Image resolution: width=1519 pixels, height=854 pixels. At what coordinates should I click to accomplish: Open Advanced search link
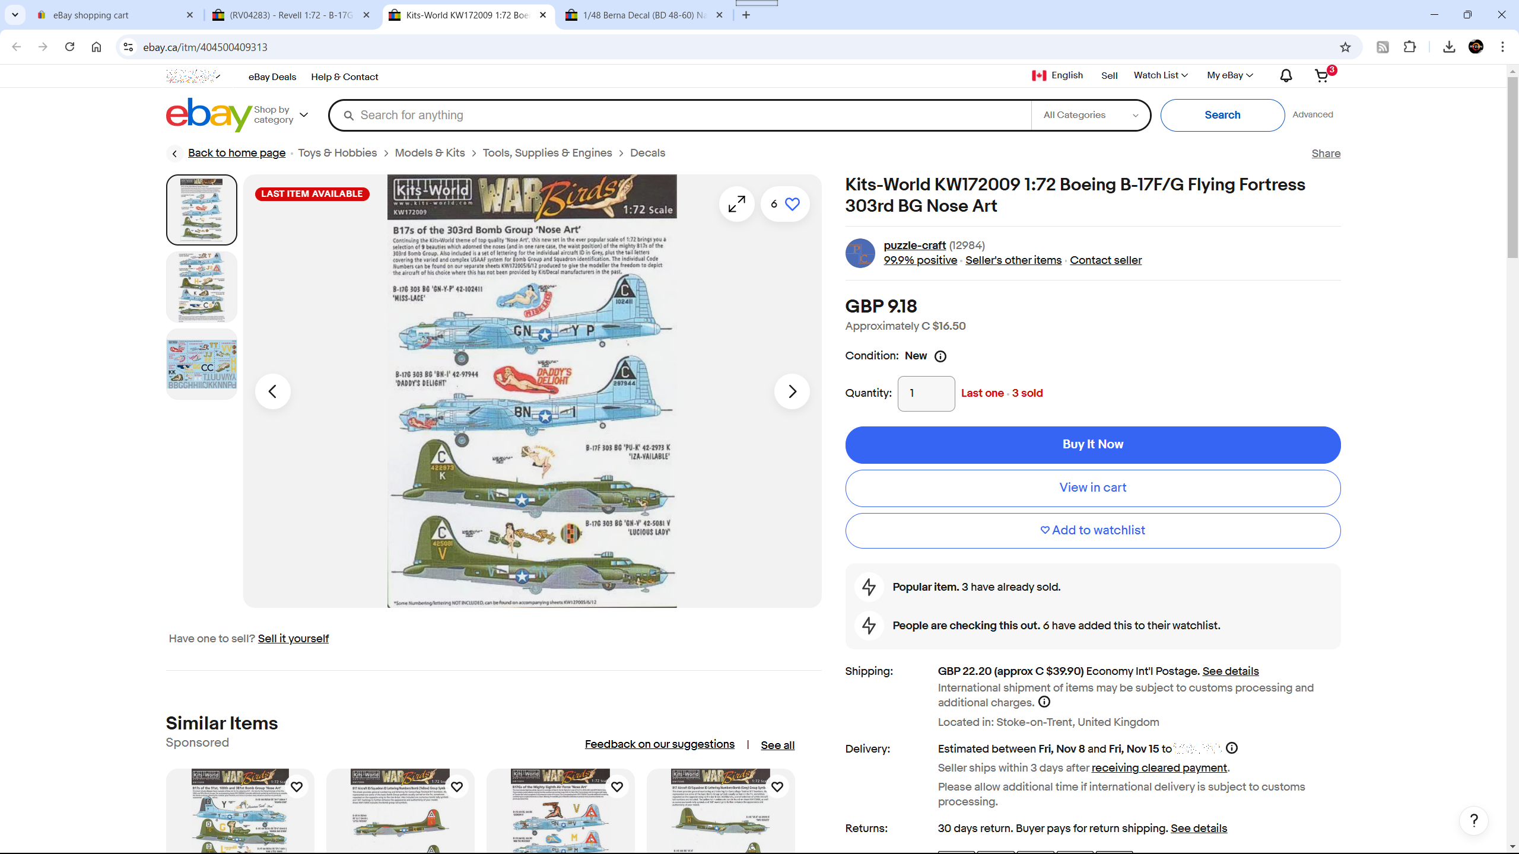(x=1313, y=114)
